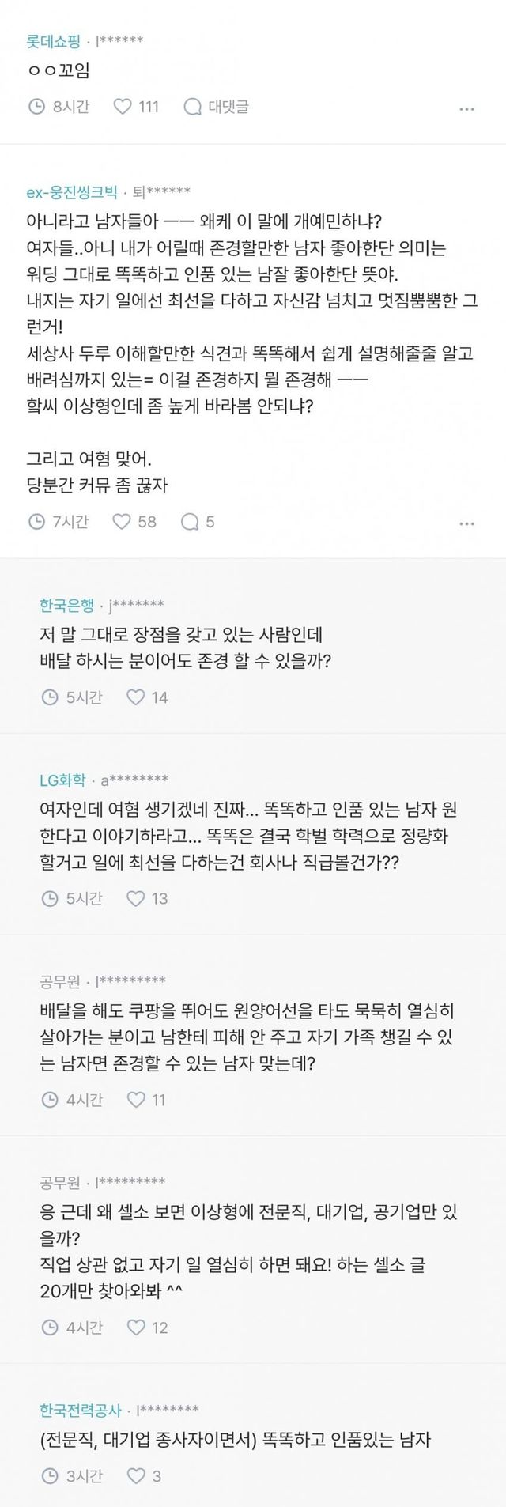Screen dimensions: 506x1507
Task: Click clock icon on 한국전력공사 reply
Action: (49, 1475)
